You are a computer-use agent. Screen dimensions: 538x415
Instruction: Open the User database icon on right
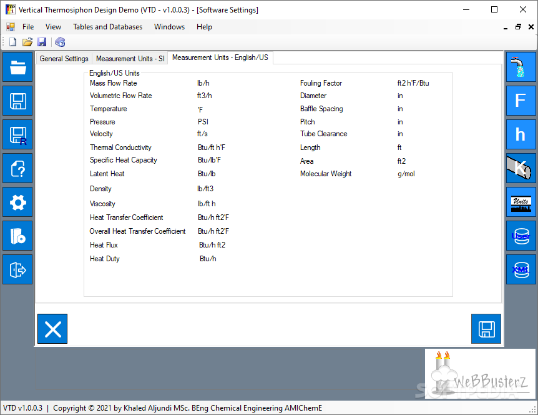[x=521, y=236]
